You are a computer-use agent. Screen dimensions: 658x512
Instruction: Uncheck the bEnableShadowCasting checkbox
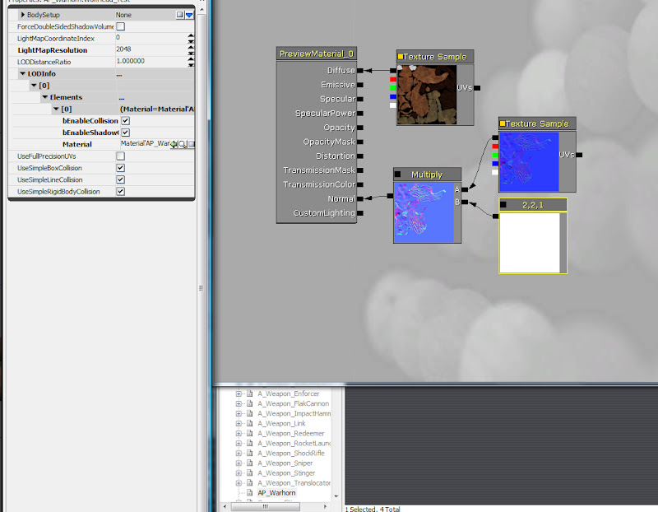click(x=126, y=133)
